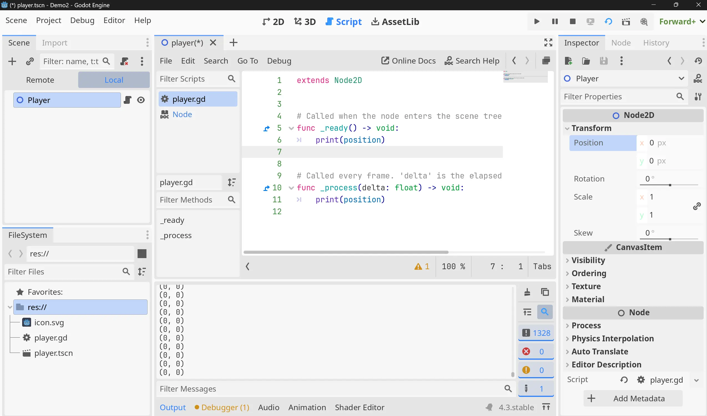The height and width of the screenshot is (416, 707).
Task: Toggle warning messages filter in output
Action: [x=536, y=370]
